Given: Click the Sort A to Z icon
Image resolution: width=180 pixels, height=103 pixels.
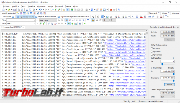Looking at the screenshot, I should click(115, 17).
